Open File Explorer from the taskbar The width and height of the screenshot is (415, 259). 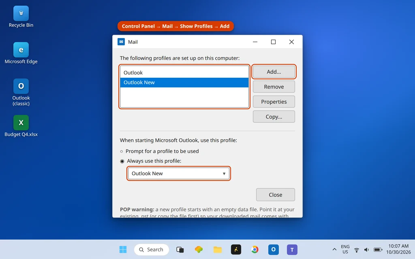218,249
